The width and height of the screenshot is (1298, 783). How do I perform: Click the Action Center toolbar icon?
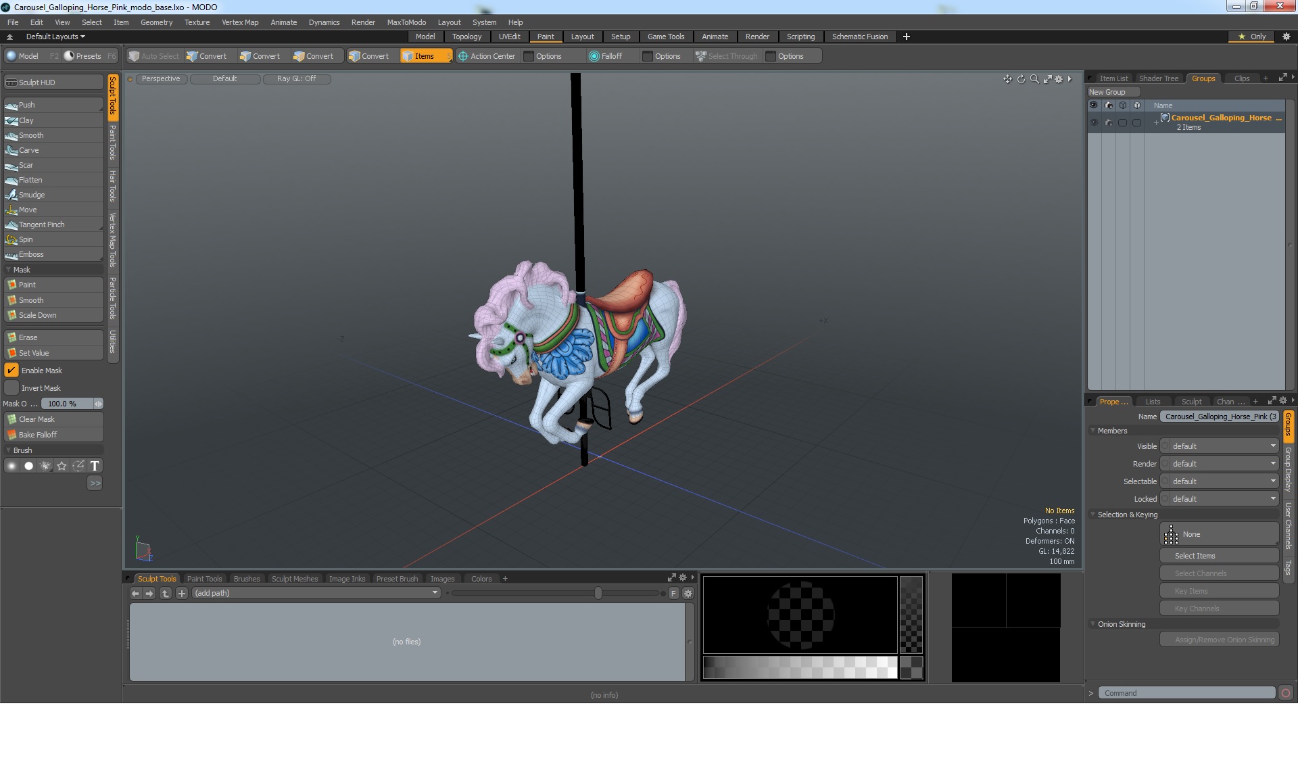(x=463, y=56)
